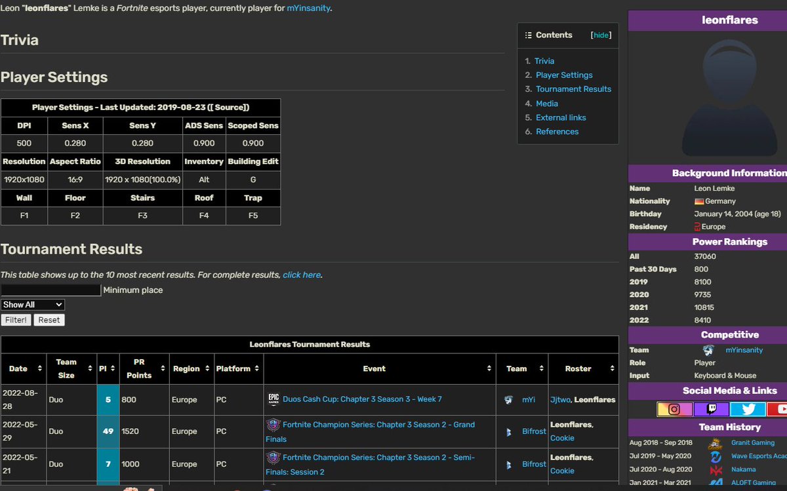Sort results table by Date column

coord(41,369)
